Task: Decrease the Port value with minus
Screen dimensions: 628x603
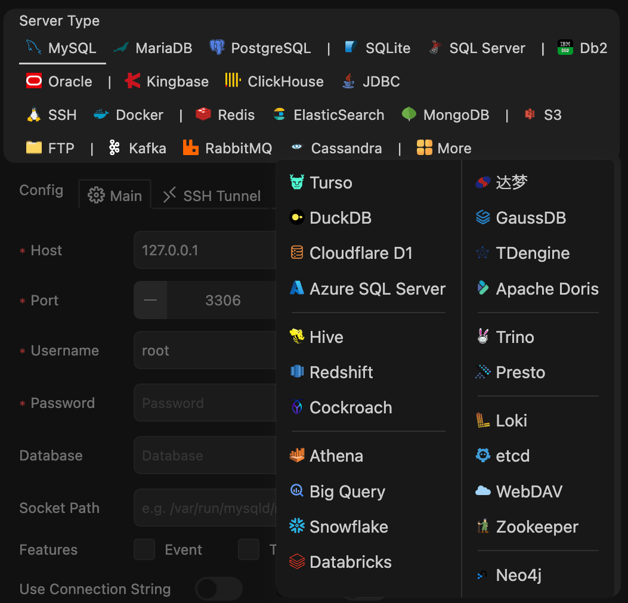Action: [x=150, y=300]
